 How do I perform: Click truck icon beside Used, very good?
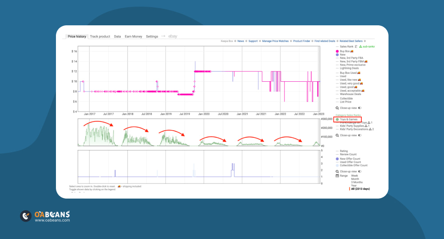pyautogui.click(x=361, y=84)
